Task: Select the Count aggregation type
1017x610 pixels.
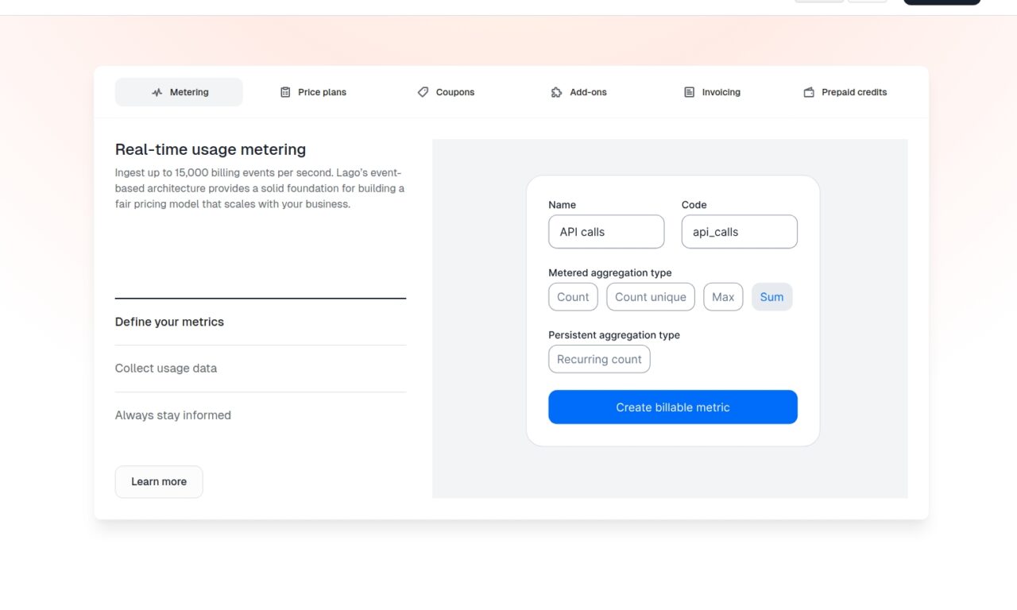Action: pyautogui.click(x=573, y=297)
